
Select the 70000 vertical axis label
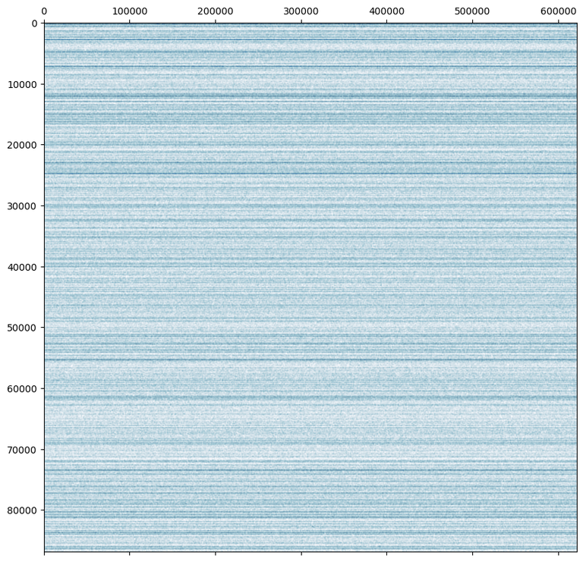(x=22, y=450)
